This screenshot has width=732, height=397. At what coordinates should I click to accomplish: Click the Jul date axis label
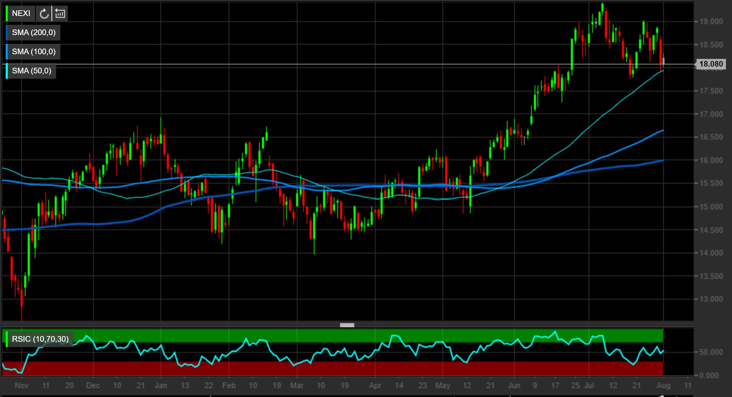point(589,385)
